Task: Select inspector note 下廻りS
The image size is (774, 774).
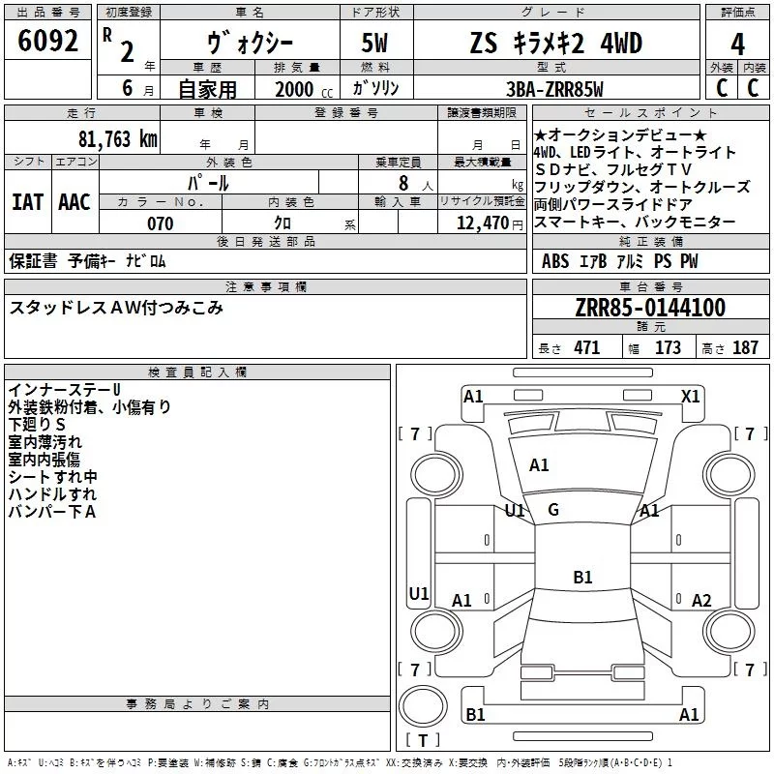Action: coord(37,425)
